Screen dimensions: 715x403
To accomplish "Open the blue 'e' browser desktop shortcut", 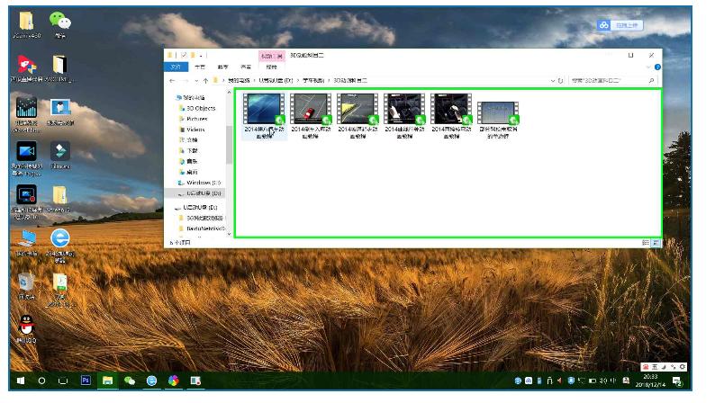I will (60, 245).
